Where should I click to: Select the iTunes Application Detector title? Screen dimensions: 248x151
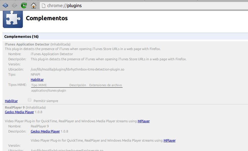(x=27, y=44)
